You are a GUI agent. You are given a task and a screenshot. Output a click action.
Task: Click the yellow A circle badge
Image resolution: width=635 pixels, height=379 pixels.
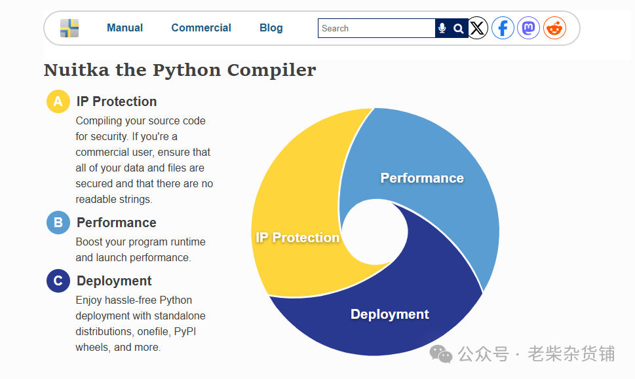(58, 101)
